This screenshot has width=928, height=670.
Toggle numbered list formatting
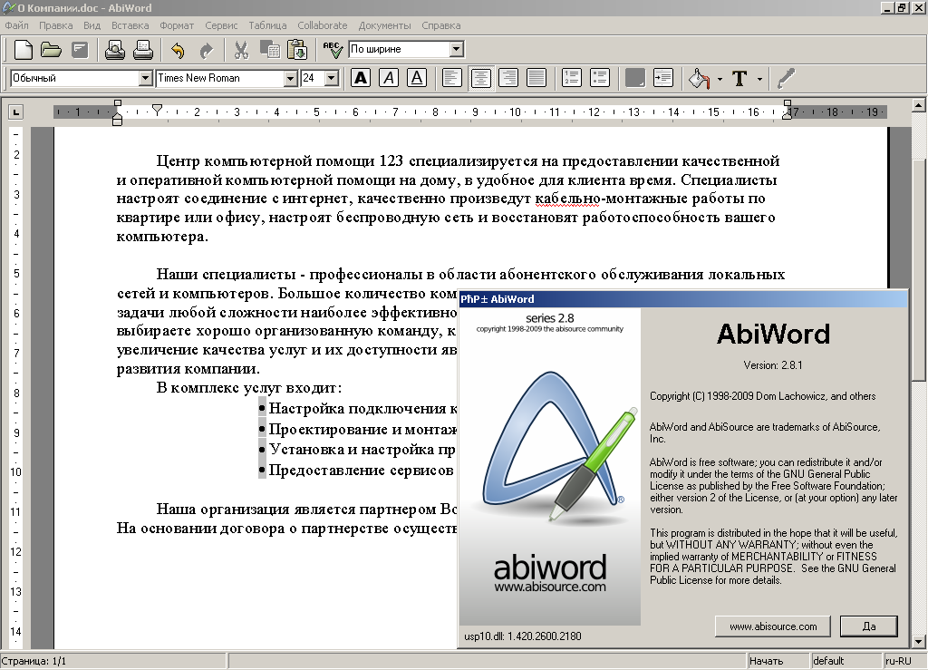click(572, 78)
